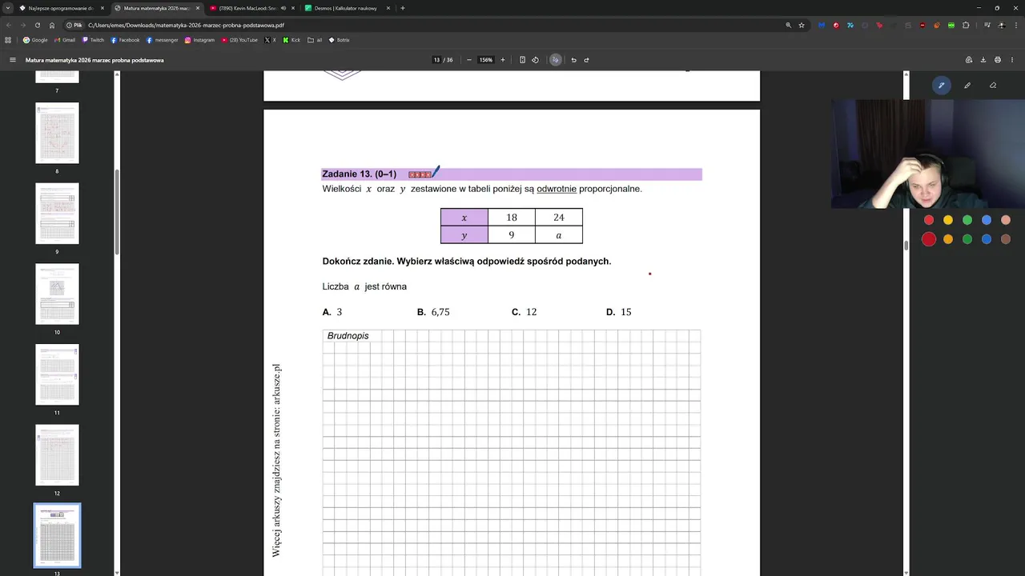The height and width of the screenshot is (576, 1025).
Task: Edit the current page number field
Action: click(436, 60)
